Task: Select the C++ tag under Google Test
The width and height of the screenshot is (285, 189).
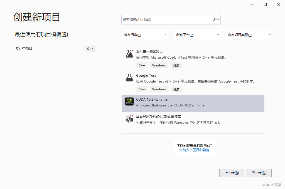Action: pyautogui.click(x=142, y=89)
